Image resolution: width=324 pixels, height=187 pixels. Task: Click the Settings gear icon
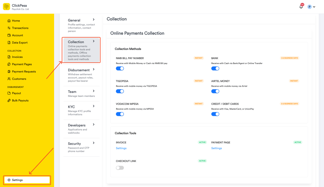(x=9, y=180)
